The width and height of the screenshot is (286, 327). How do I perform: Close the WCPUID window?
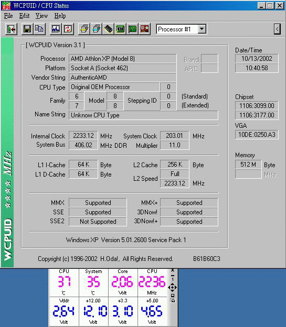point(279,6)
